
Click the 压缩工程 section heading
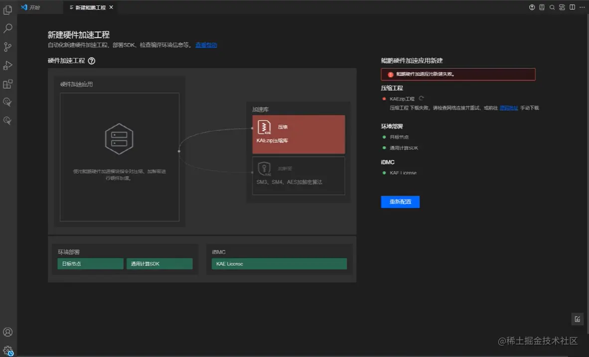(x=392, y=88)
